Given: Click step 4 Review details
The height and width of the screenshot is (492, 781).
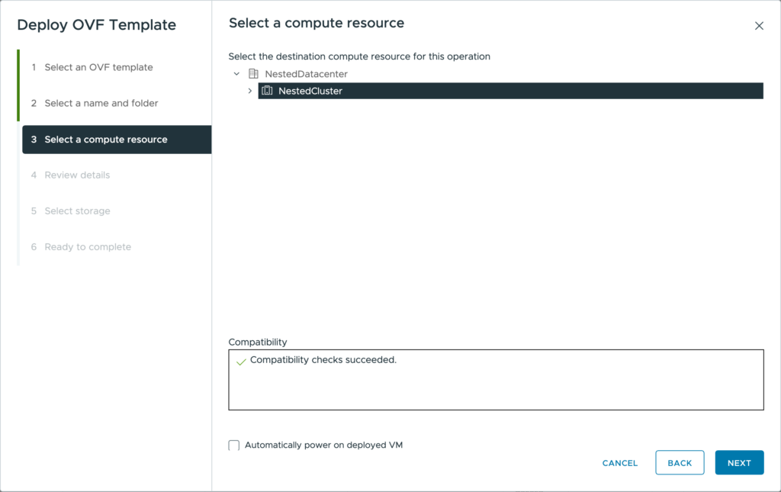Looking at the screenshot, I should 77,175.
